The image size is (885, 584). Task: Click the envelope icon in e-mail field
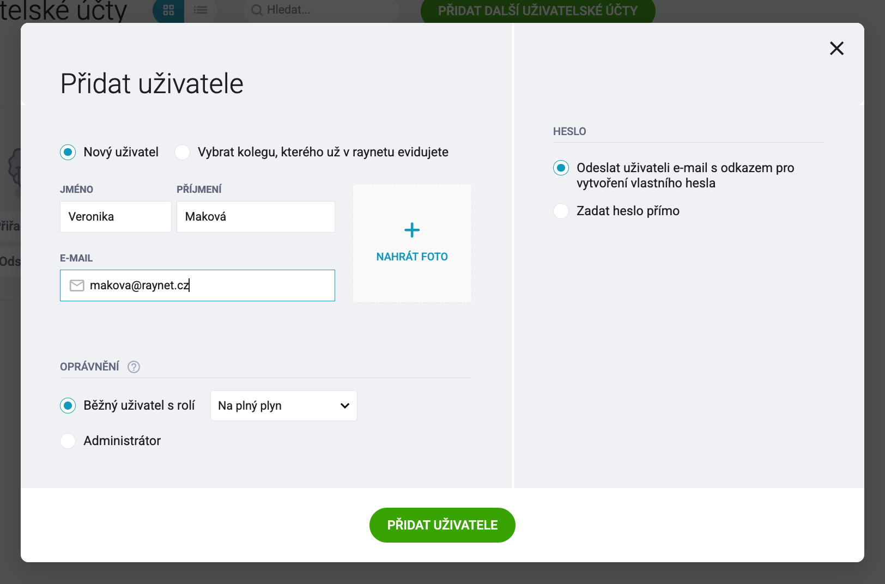point(77,285)
